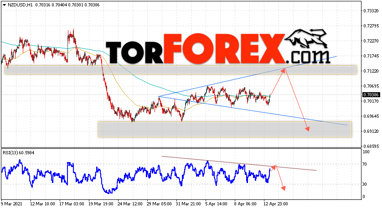Click the 12 Mar 10:00 time label
This screenshot has height=209, width=382.
(42, 204)
